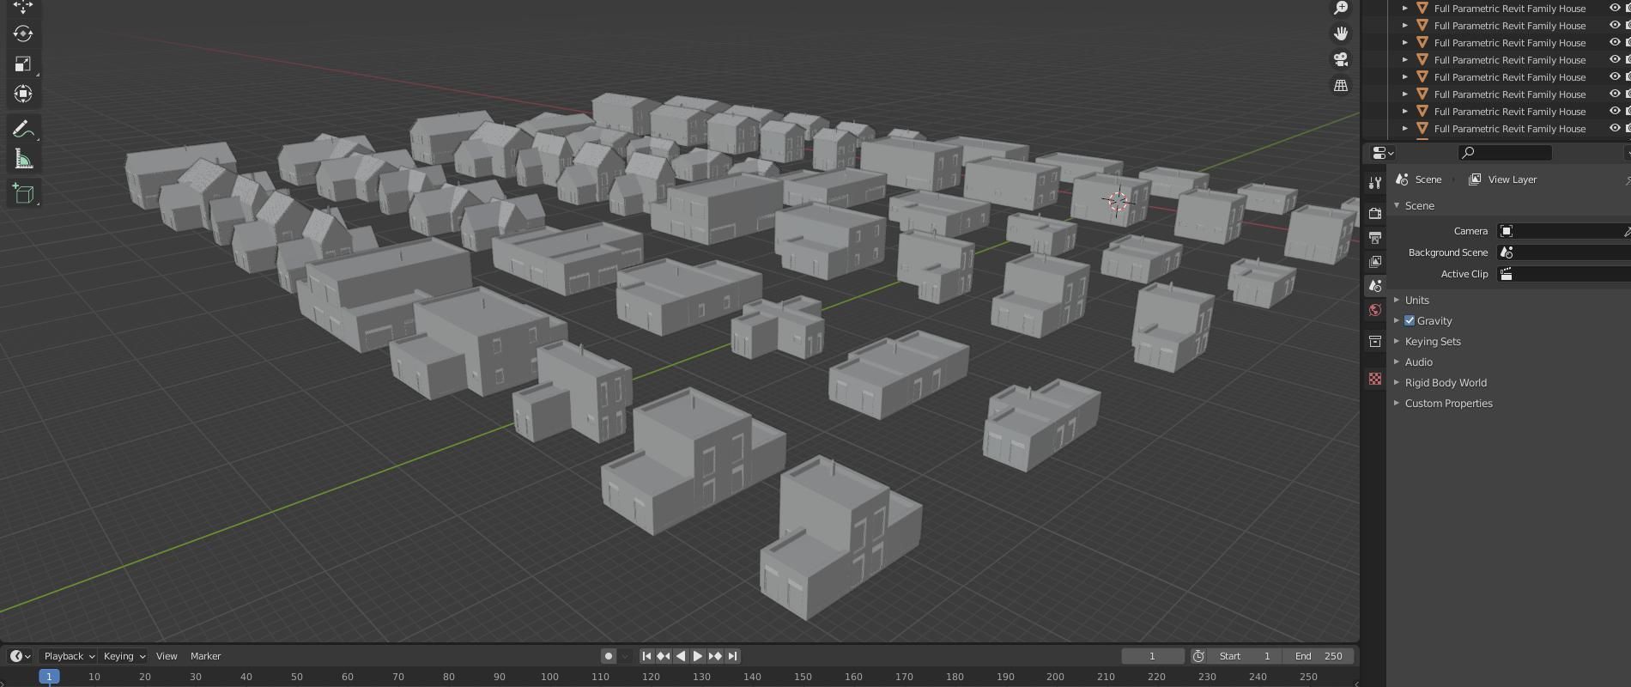Click the View Layer breadcrumb in Properties
Image resolution: width=1631 pixels, height=687 pixels.
1502,179
